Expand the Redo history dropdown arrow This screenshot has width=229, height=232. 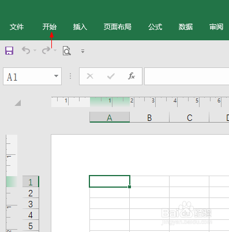[55, 51]
